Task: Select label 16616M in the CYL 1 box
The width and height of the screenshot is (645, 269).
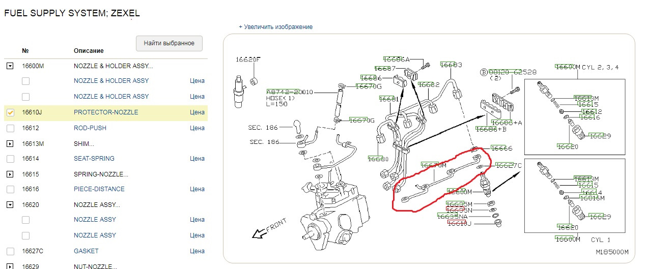Action: [592, 198]
